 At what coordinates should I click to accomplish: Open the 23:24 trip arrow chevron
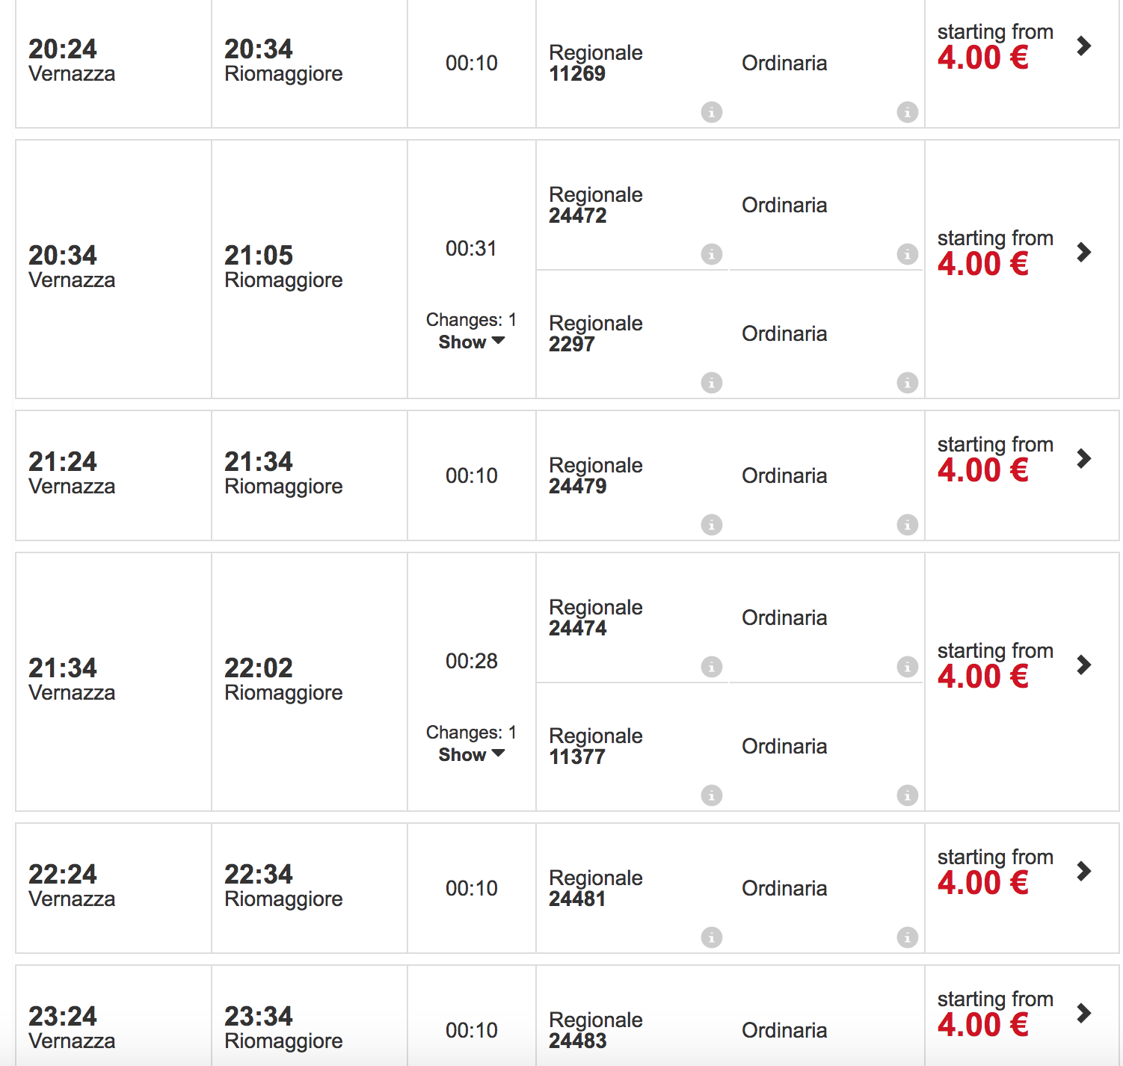[x=1084, y=1014]
